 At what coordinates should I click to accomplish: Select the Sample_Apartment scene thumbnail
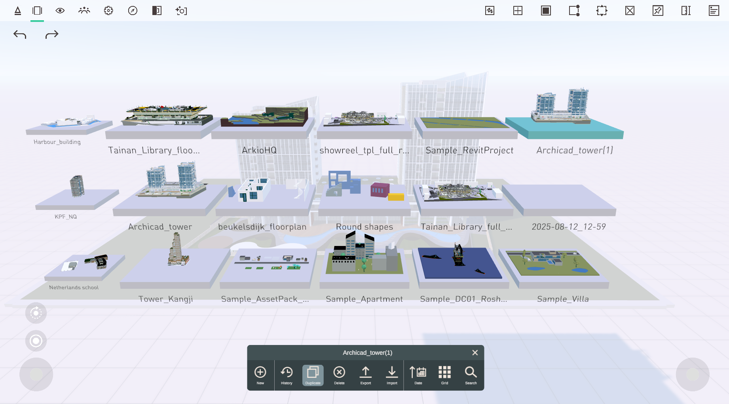[x=364, y=259]
